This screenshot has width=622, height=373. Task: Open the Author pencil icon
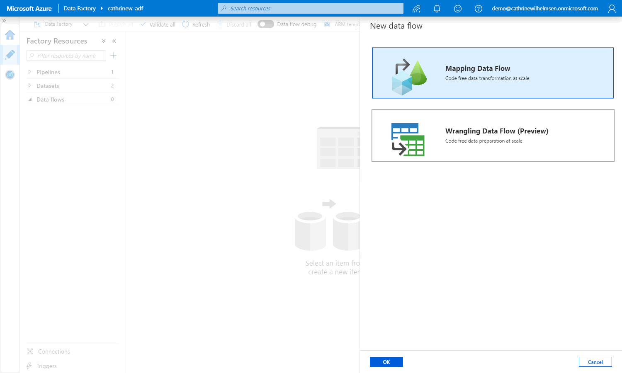(x=10, y=55)
